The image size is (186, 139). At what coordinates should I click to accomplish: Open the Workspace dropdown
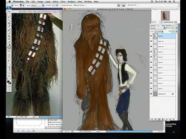[132, 5]
